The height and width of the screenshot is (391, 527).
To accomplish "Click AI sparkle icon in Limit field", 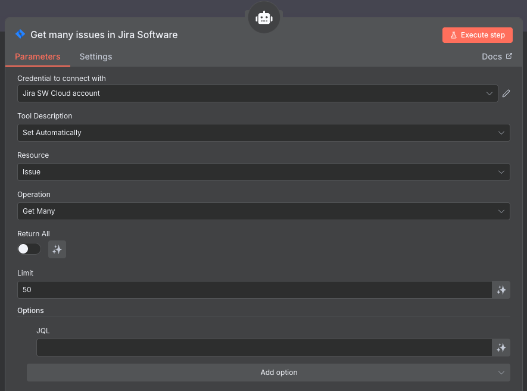I will tap(501, 290).
